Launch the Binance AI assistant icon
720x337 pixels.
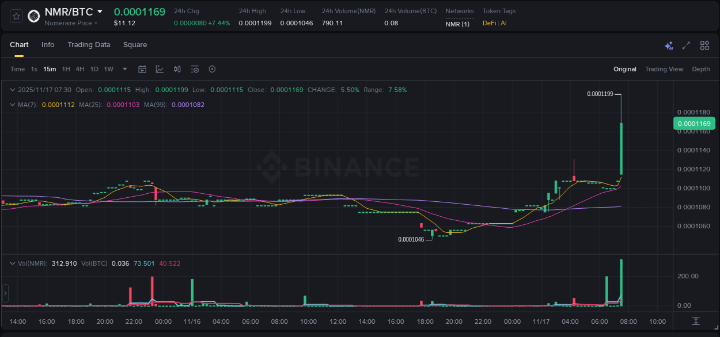(x=669, y=45)
